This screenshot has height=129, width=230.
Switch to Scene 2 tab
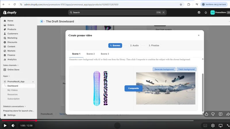pyautogui.click(x=91, y=54)
